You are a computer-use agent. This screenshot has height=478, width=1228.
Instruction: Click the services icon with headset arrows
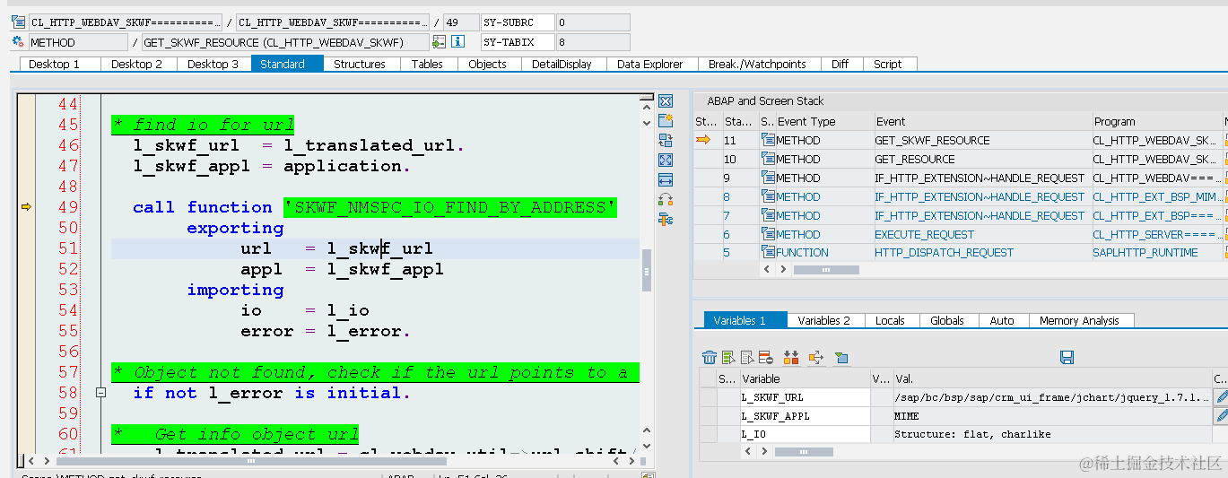(666, 199)
